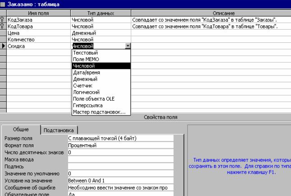Click the Обязательное поле value field

(121, 194)
